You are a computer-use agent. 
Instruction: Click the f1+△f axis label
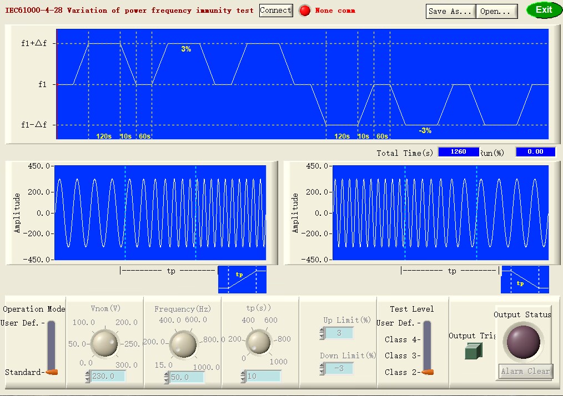click(x=34, y=43)
